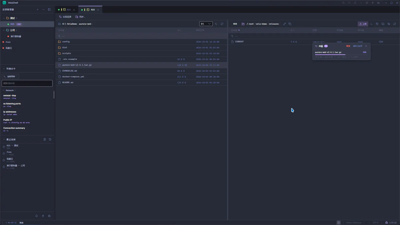Refresh the local D:\ file list
The width and height of the screenshot is (400, 225).
pyautogui.click(x=222, y=24)
